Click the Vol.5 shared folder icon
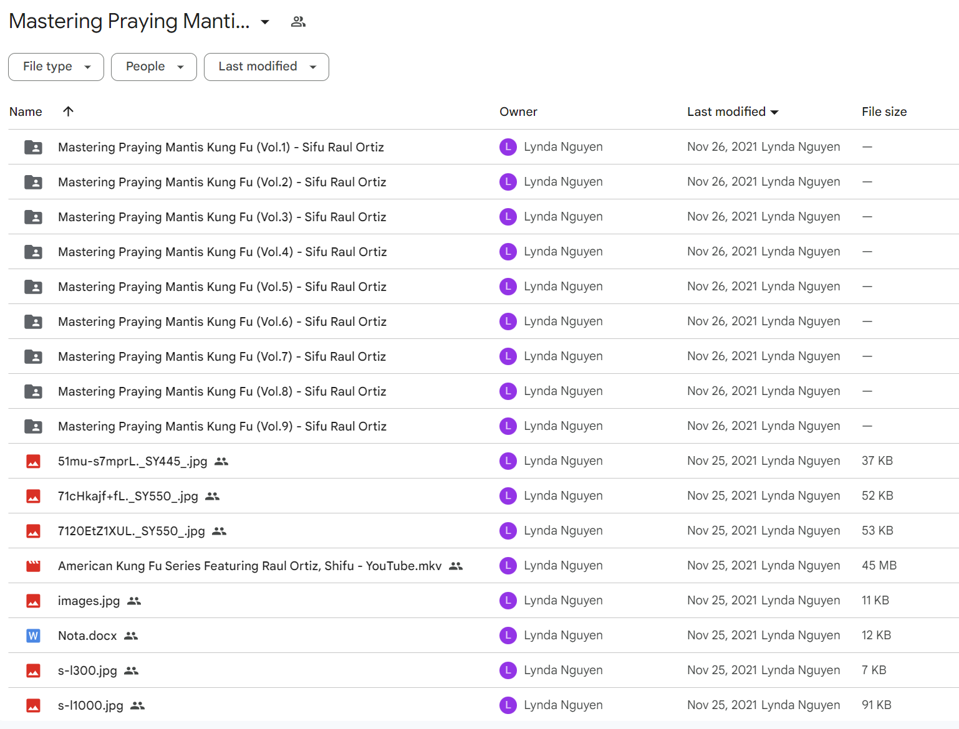The height and width of the screenshot is (729, 959). 33,287
